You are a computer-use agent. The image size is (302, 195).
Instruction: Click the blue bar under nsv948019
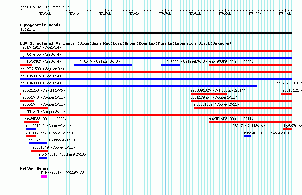tap(103, 65)
